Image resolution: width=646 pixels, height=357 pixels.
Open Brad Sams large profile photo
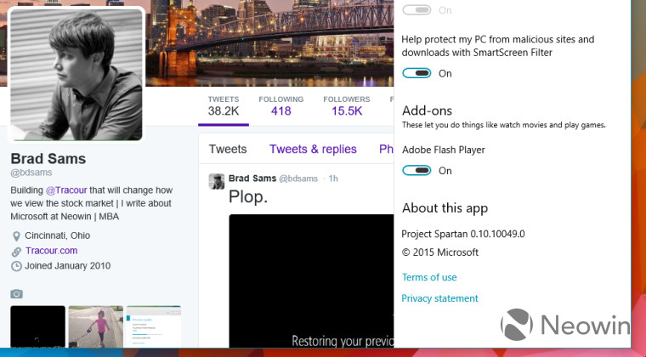click(x=76, y=75)
